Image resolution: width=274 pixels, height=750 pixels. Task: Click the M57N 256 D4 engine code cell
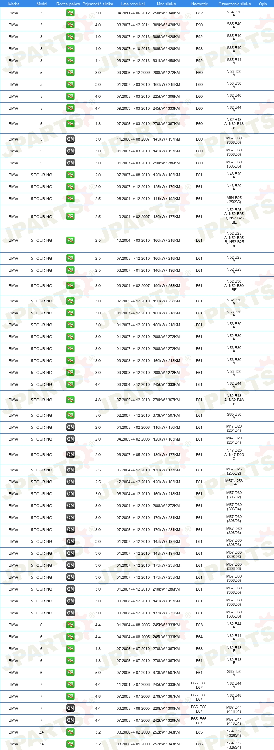(x=234, y=482)
